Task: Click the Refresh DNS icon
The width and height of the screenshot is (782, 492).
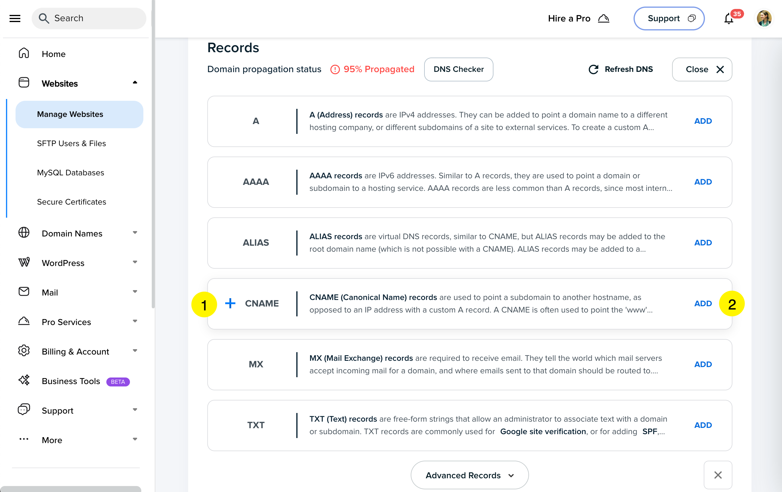Action: [x=593, y=69]
